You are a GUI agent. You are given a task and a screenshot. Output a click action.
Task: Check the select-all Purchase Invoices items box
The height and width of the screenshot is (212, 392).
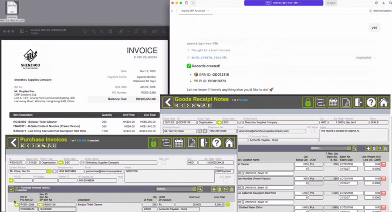point(11,189)
